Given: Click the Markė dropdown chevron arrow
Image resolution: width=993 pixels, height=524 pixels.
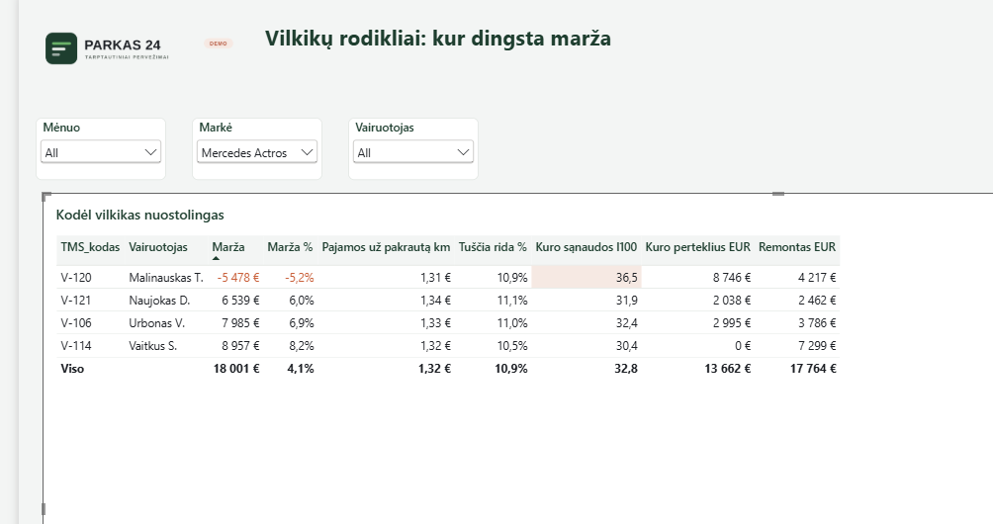Looking at the screenshot, I should (x=307, y=152).
